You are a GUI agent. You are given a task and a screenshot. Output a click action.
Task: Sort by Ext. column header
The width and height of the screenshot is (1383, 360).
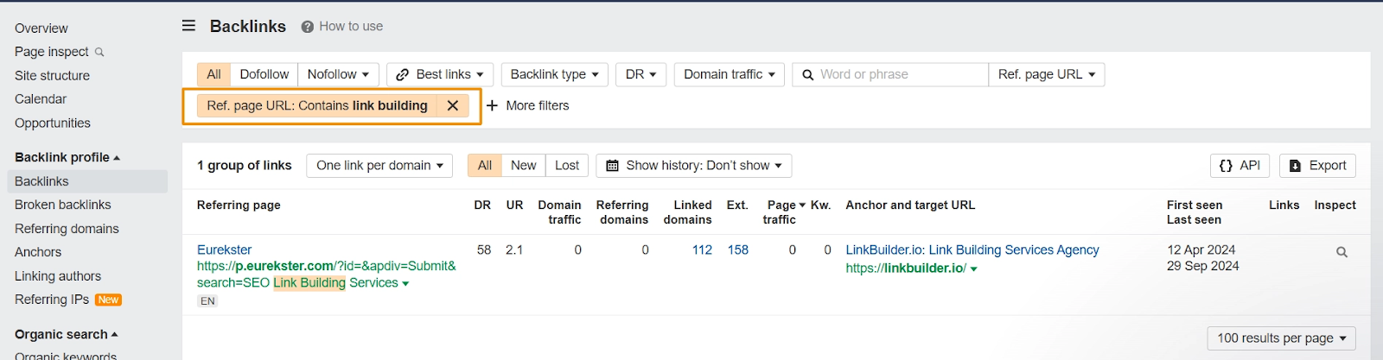[737, 205]
